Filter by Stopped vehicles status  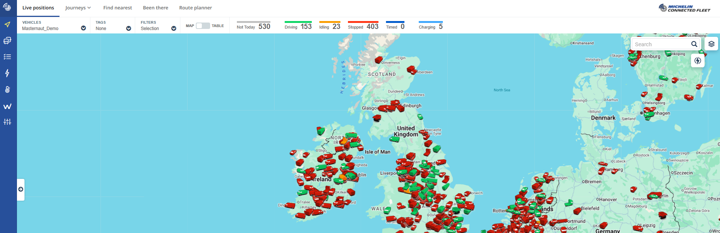tap(363, 26)
